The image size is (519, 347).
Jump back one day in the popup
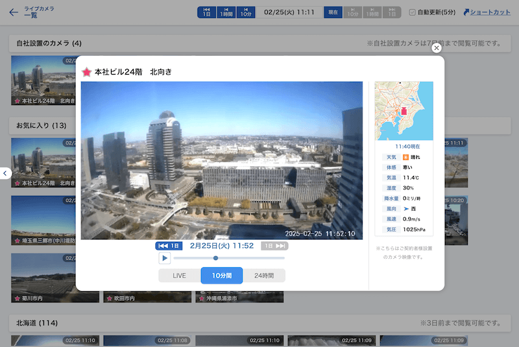pos(169,246)
